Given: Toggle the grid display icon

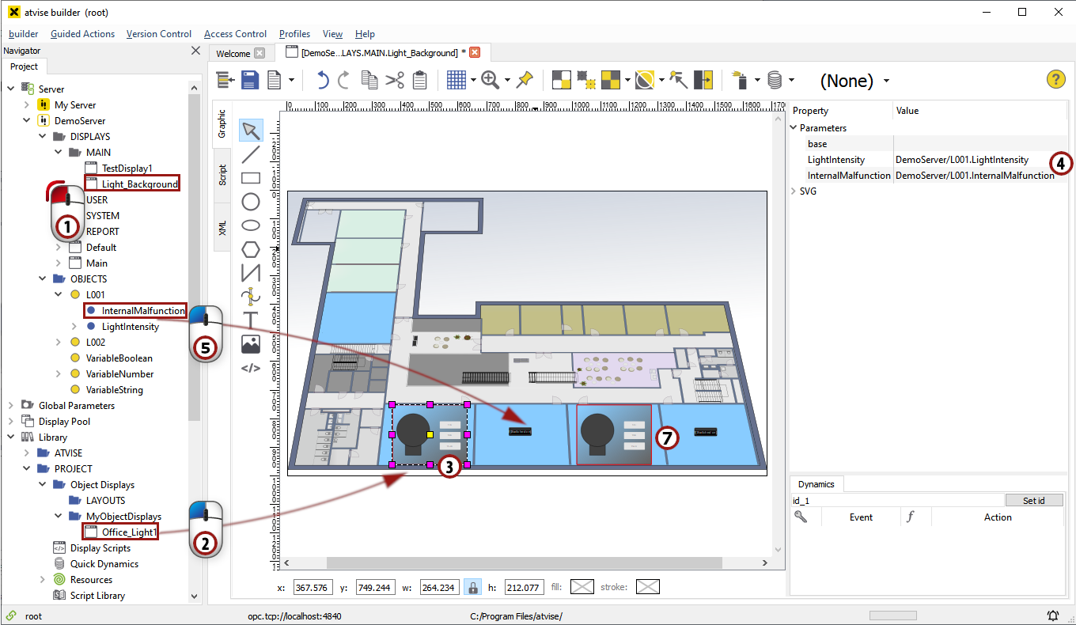Looking at the screenshot, I should [x=456, y=80].
